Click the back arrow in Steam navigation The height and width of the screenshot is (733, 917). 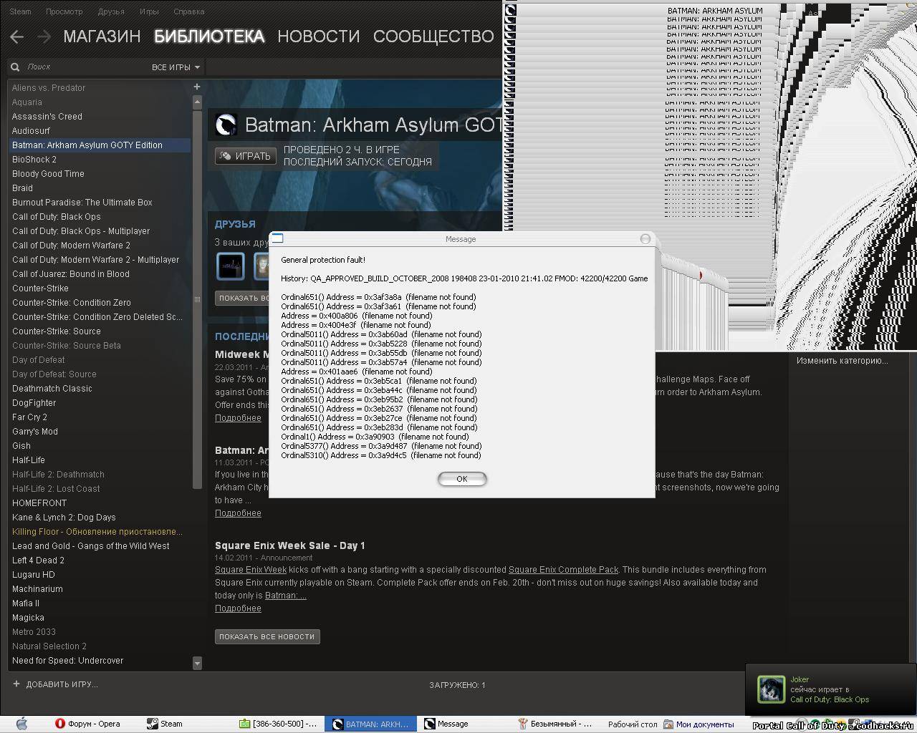click(x=17, y=37)
